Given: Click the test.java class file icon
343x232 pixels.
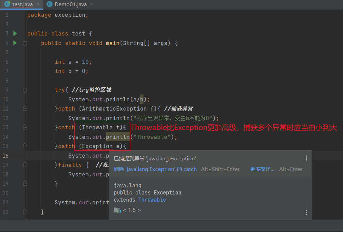Looking at the screenshot, I should pos(7,4).
